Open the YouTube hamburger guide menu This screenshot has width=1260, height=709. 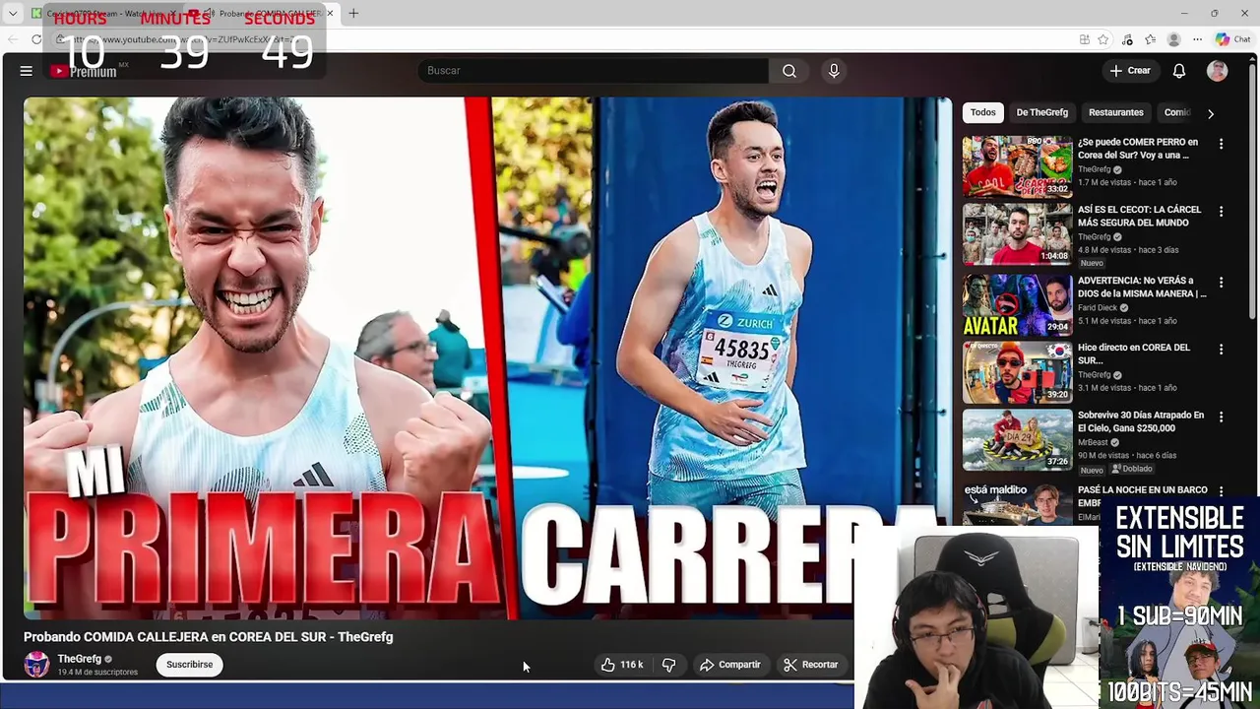tap(27, 71)
